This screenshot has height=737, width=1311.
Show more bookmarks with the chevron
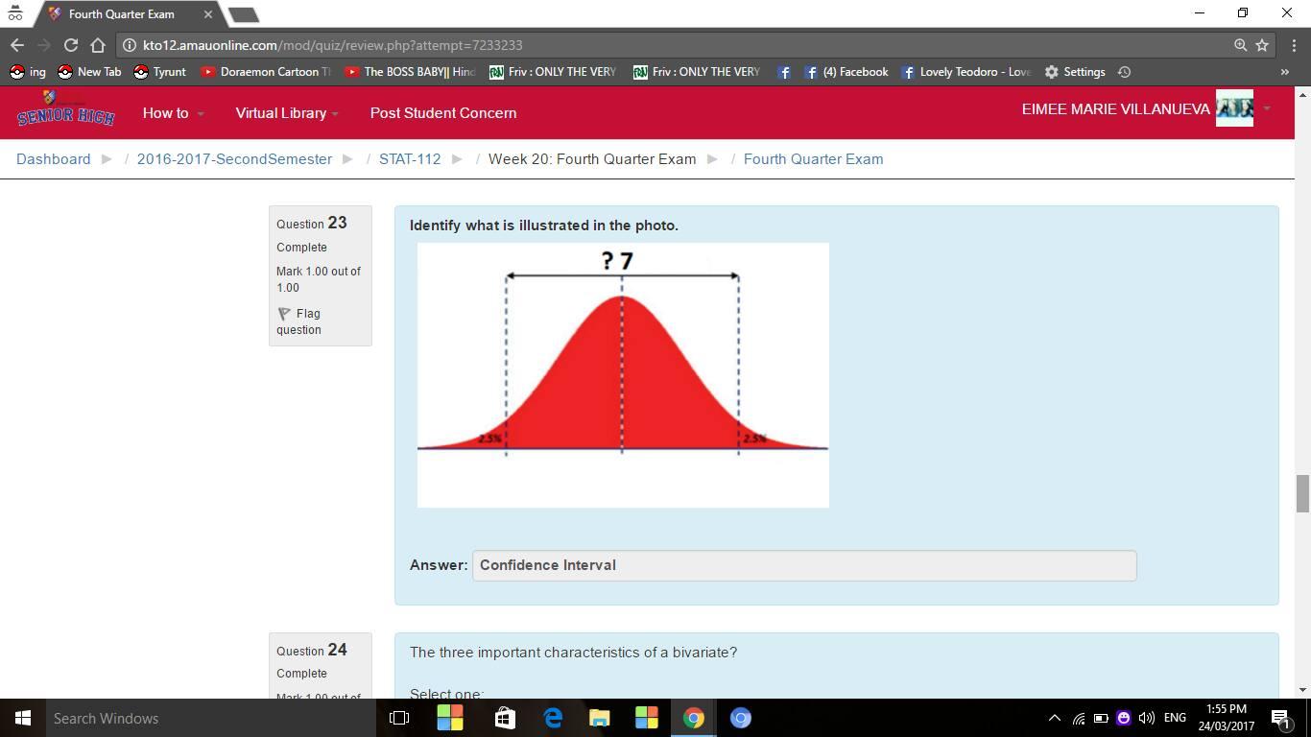point(1284,72)
